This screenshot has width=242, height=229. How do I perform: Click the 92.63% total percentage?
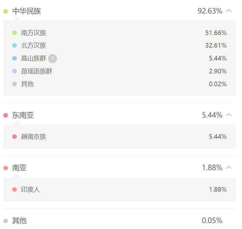click(x=210, y=11)
